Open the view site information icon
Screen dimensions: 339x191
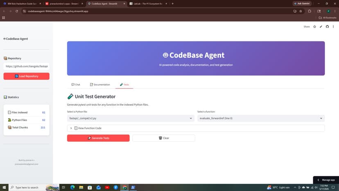[x=24, y=11]
